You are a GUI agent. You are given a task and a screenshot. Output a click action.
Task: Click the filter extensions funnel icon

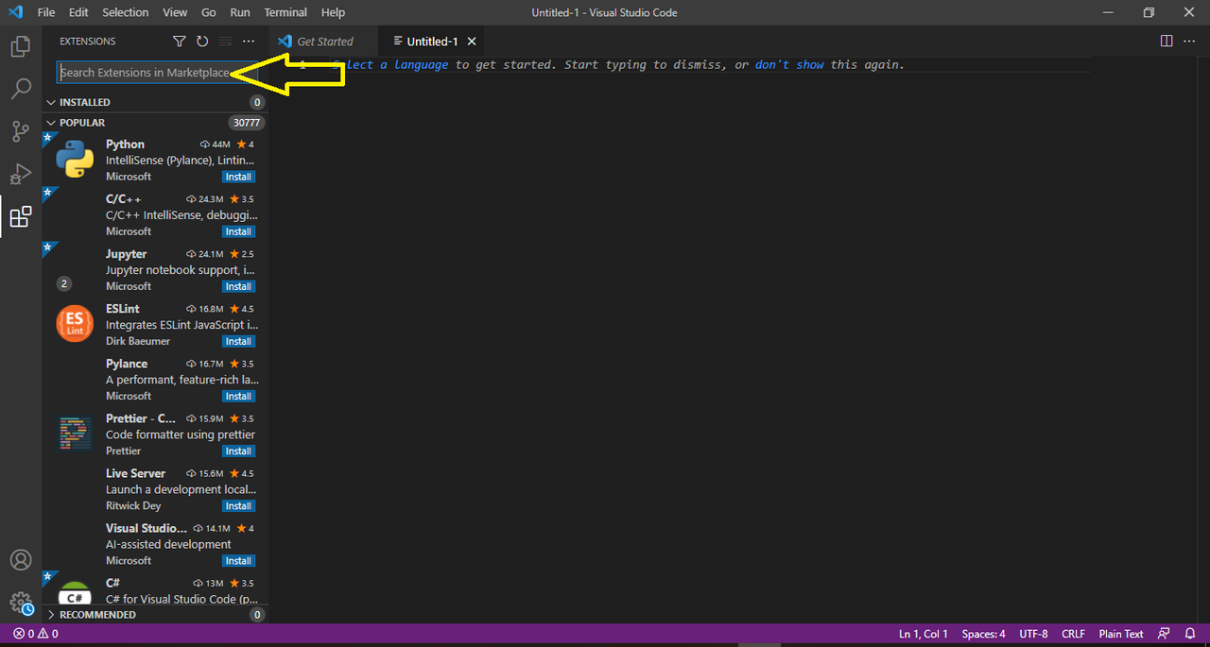pyautogui.click(x=180, y=42)
